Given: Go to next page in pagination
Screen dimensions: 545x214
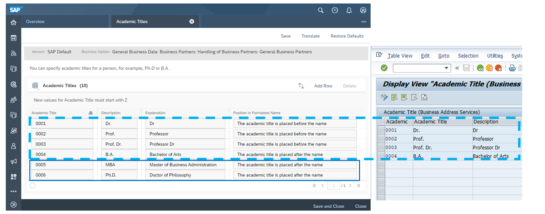Looking at the screenshot, I should click(350, 186).
